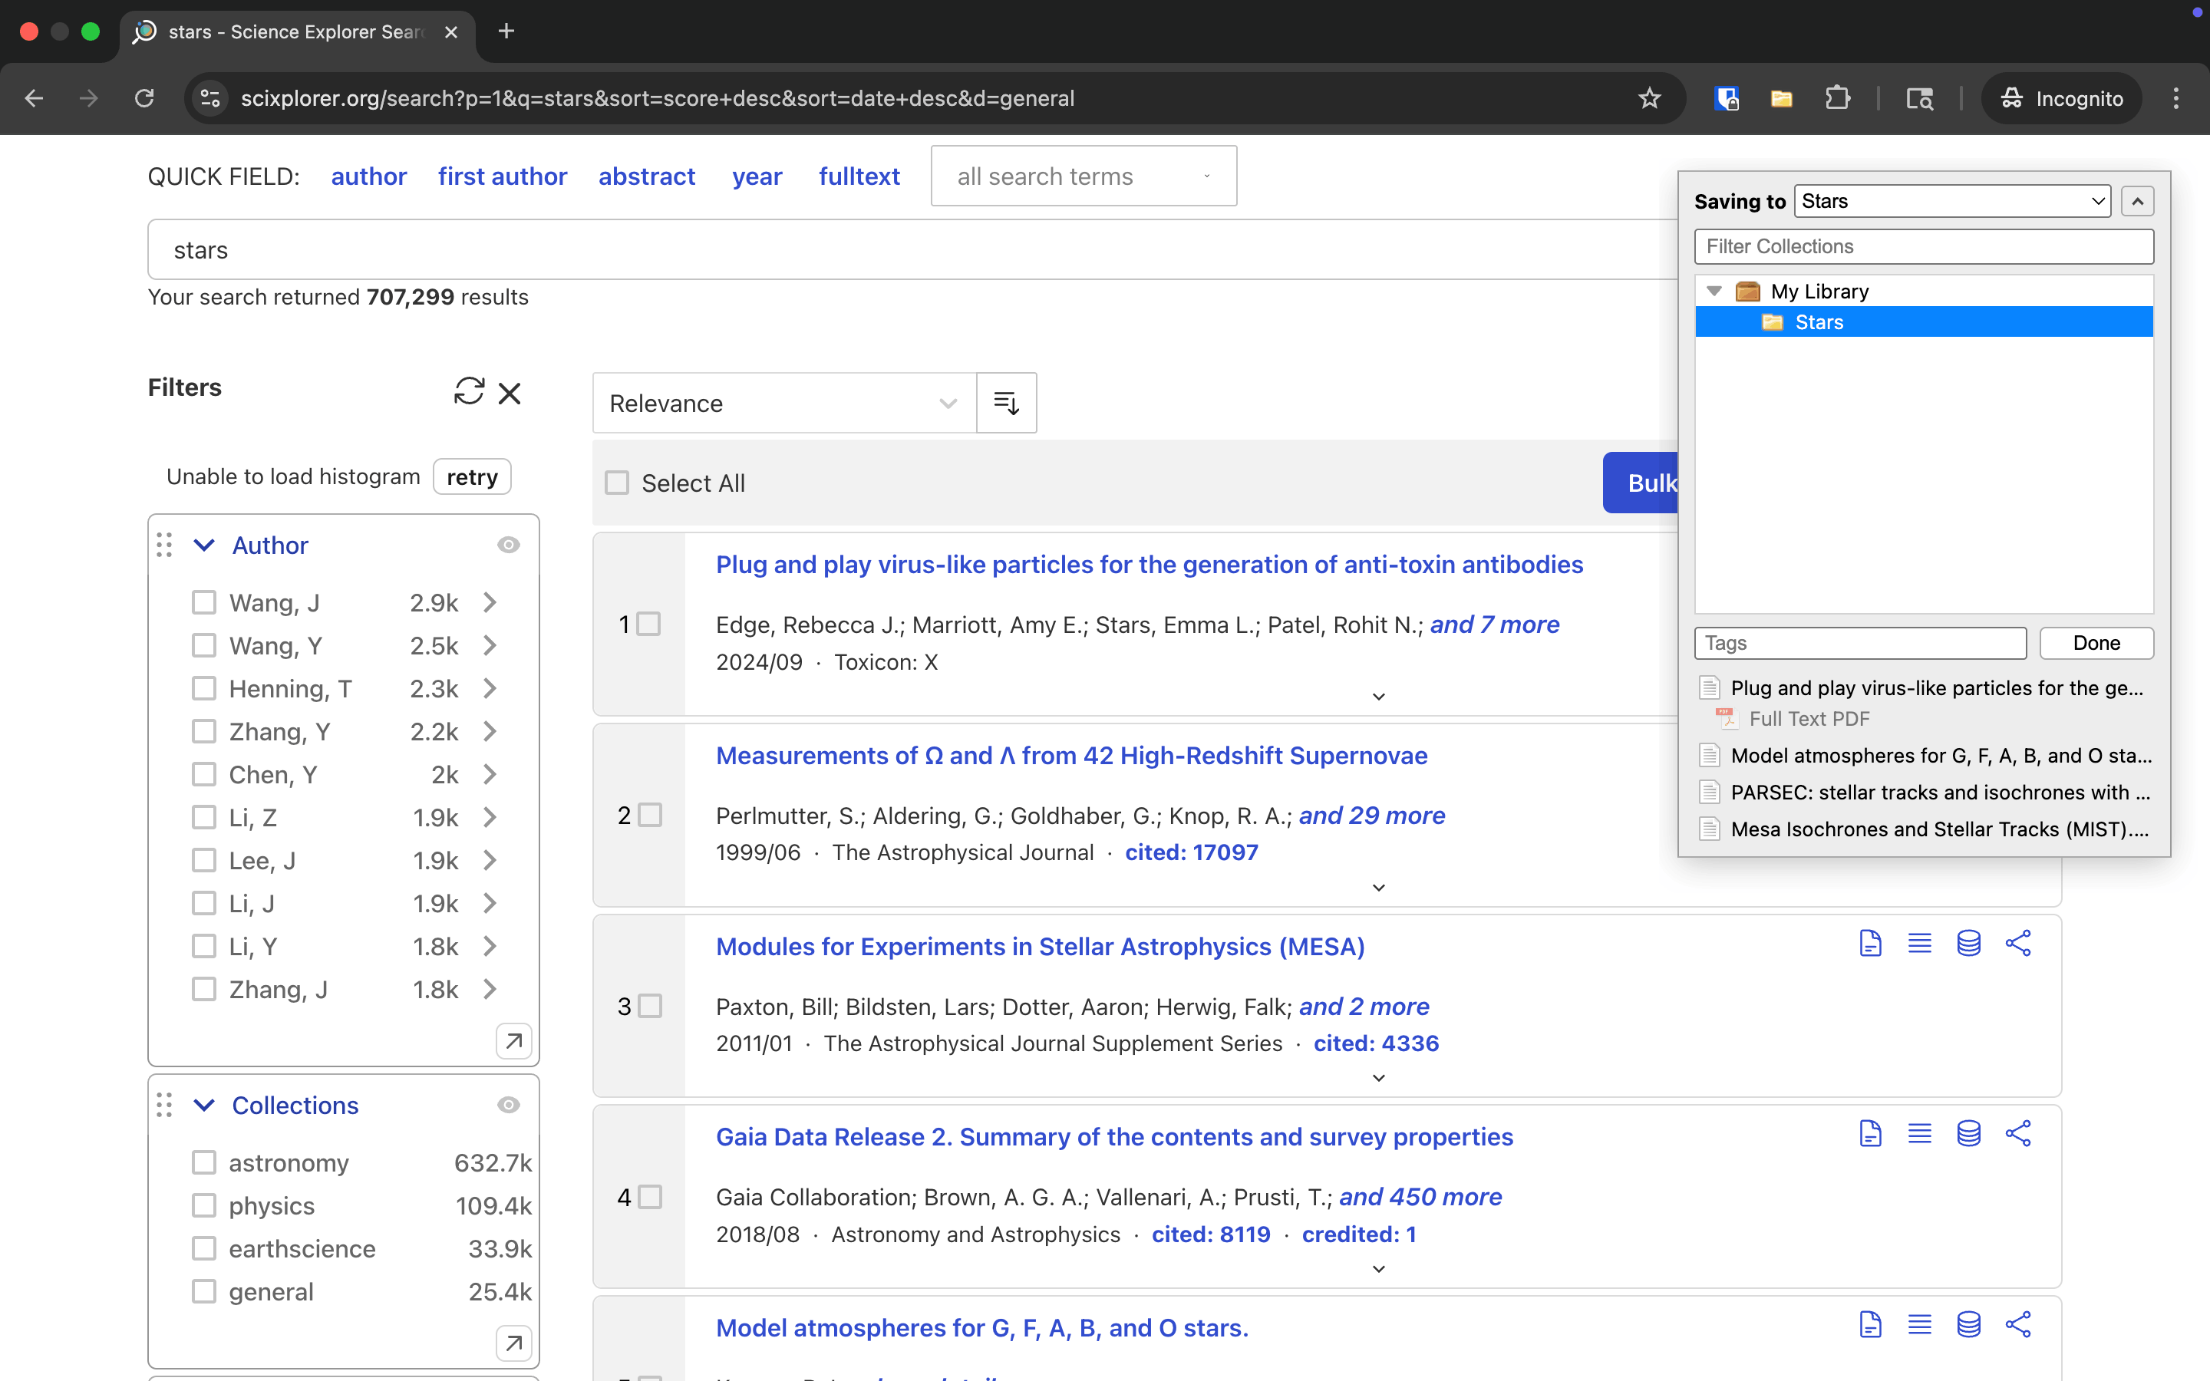
Task: Reload the page
Action: coord(144,99)
